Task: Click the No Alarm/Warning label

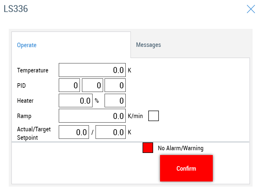Action: (x=181, y=148)
